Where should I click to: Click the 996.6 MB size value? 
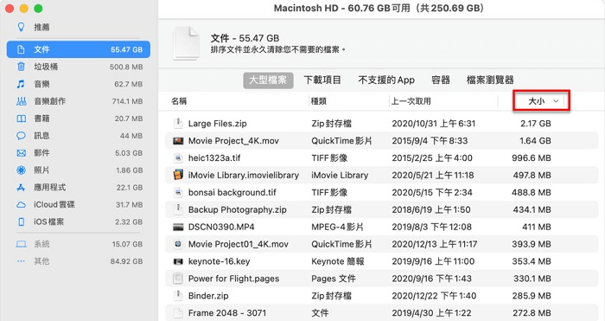tap(532, 158)
